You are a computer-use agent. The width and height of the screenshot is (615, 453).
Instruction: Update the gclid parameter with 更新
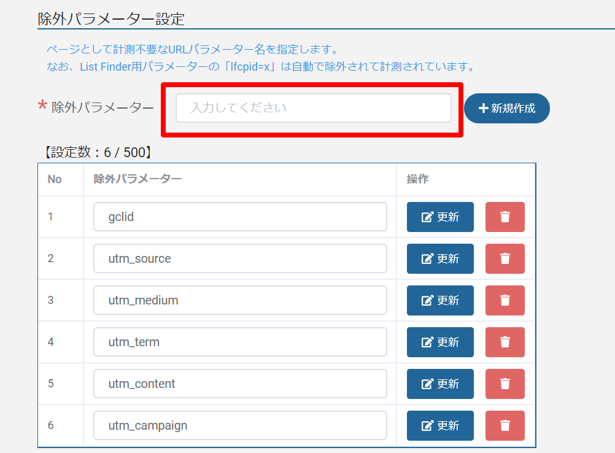click(440, 217)
